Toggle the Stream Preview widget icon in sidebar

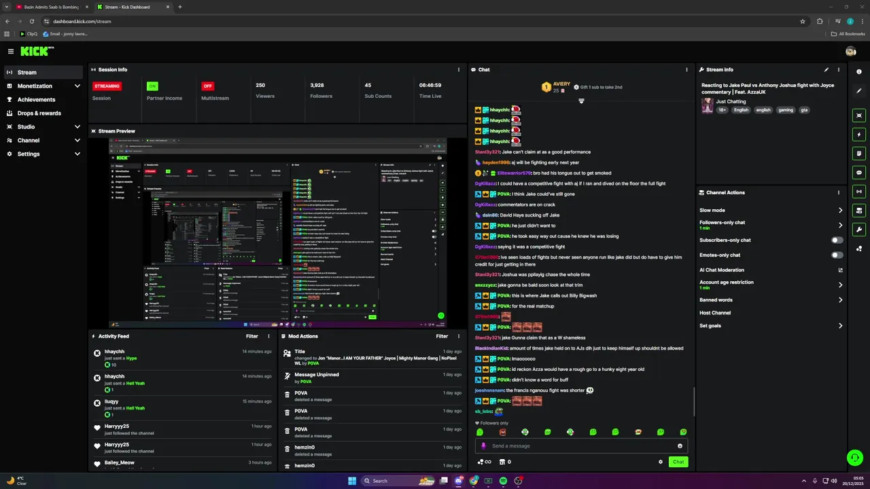pyautogui.click(x=859, y=115)
